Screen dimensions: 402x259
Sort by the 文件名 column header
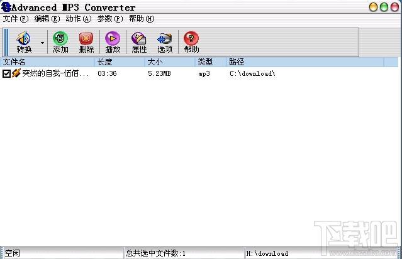click(x=47, y=62)
